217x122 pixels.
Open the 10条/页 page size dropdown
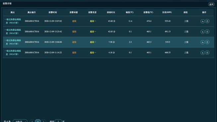(20, 121)
